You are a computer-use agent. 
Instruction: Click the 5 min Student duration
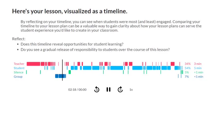click(198, 68)
